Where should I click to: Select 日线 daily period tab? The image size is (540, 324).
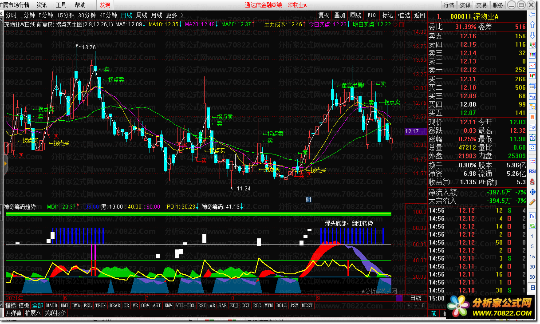[x=126, y=15]
